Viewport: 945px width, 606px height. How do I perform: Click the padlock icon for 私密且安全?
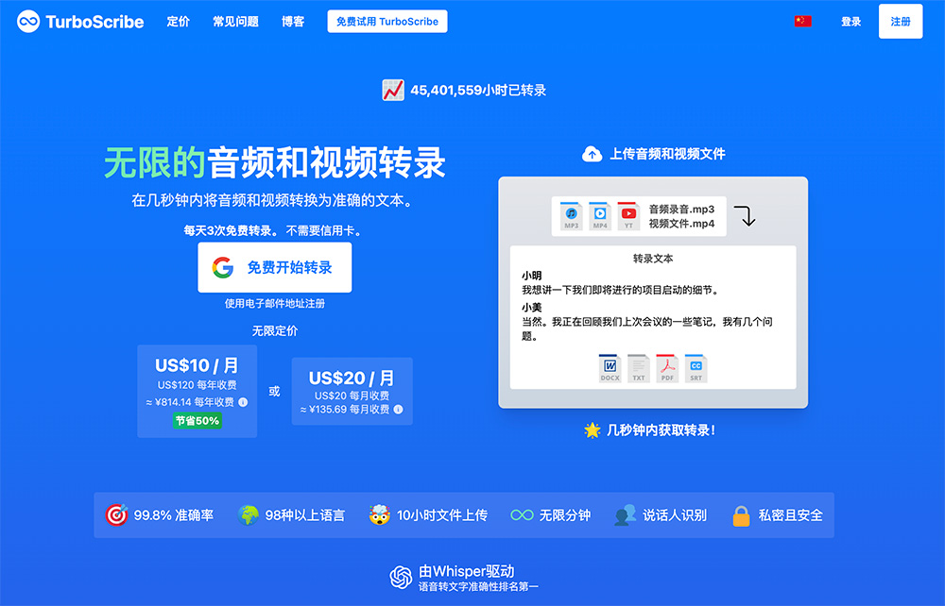(x=741, y=515)
